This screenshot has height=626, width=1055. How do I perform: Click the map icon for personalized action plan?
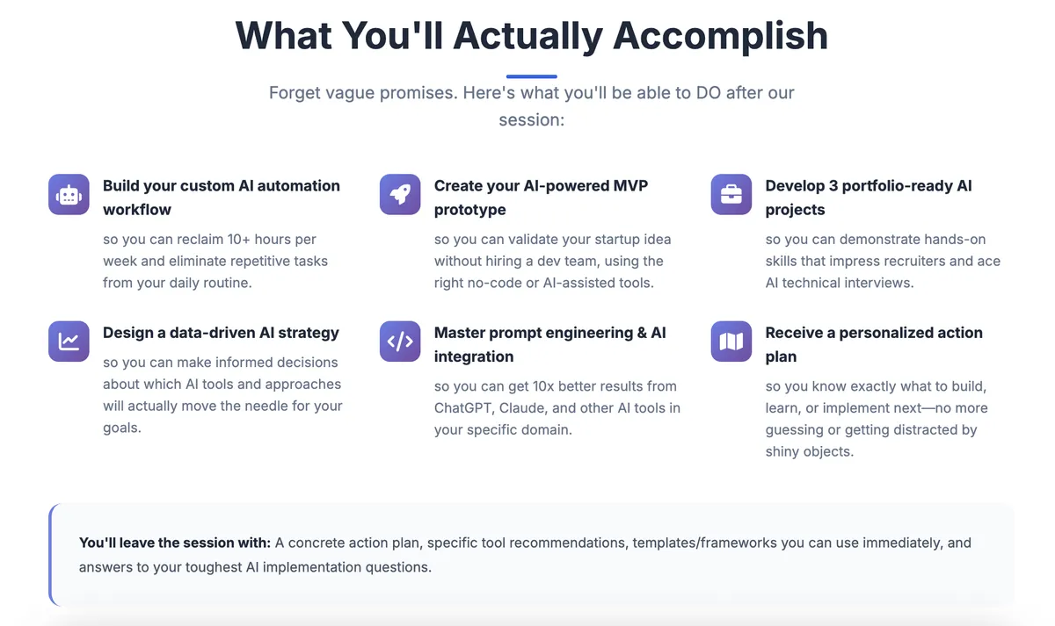pos(731,342)
